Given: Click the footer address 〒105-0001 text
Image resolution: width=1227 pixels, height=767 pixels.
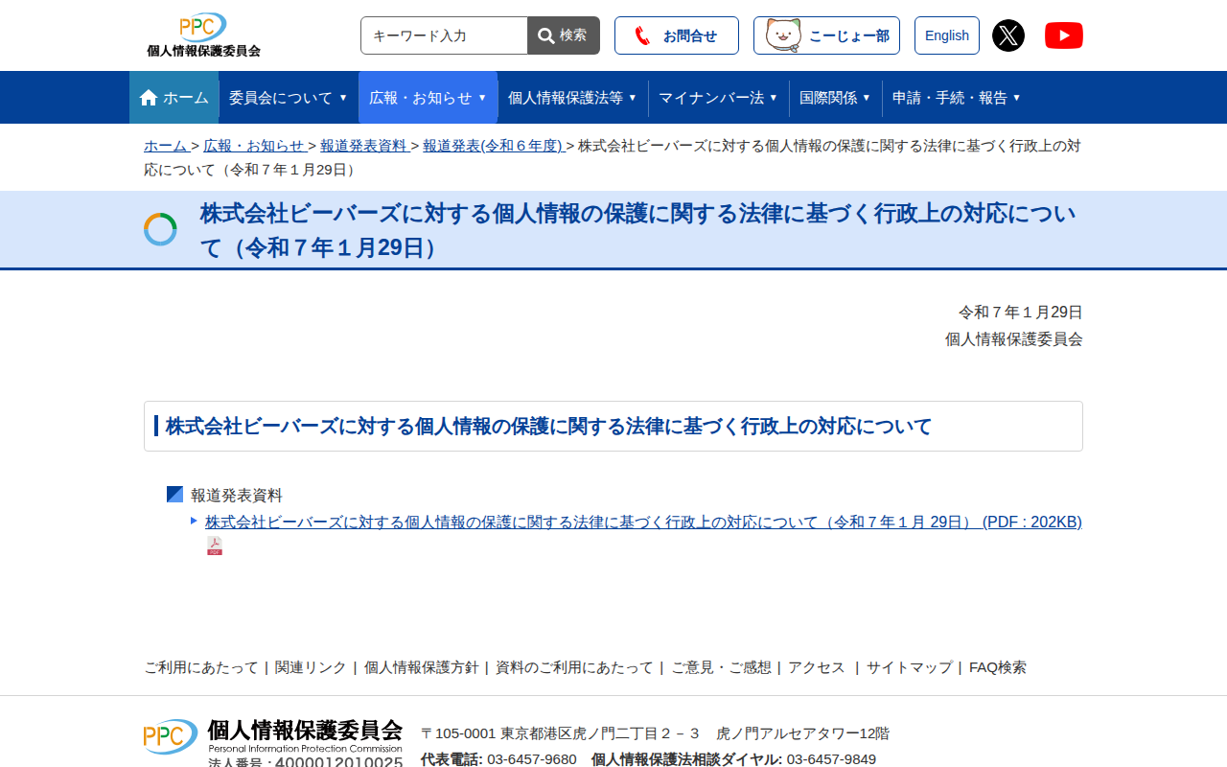Looking at the screenshot, I should pyautogui.click(x=655, y=733).
